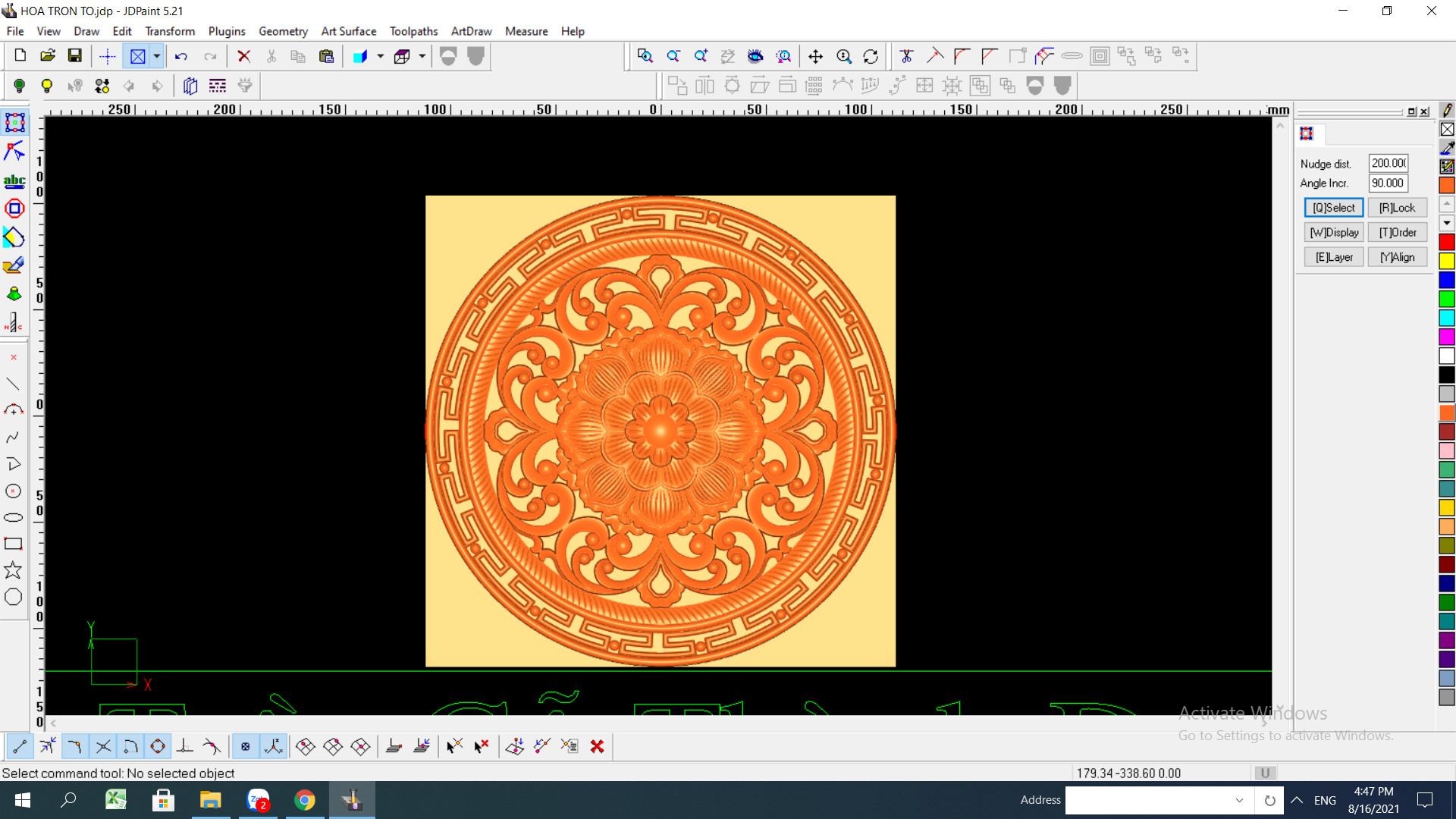The width and height of the screenshot is (1456, 819).
Task: Select the straight line drawing tool
Action: [x=13, y=384]
